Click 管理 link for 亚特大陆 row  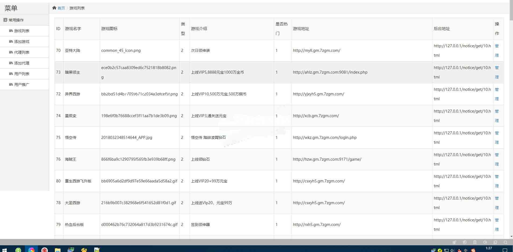pyautogui.click(x=497, y=51)
